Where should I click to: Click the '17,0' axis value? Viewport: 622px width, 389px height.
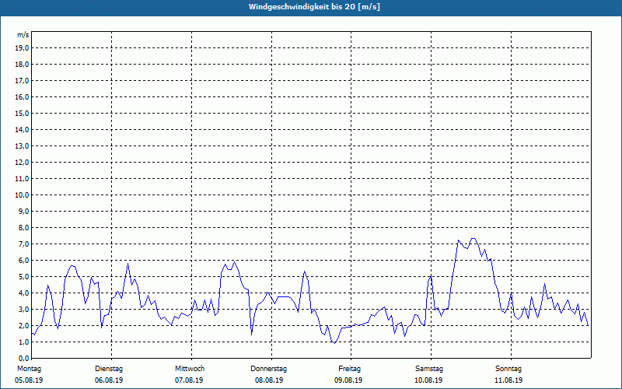click(x=22, y=81)
